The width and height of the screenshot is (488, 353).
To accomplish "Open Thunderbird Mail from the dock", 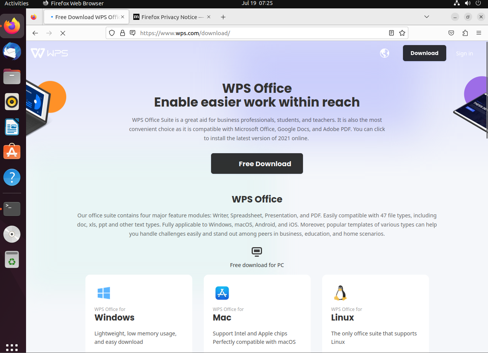I will pyautogui.click(x=12, y=51).
